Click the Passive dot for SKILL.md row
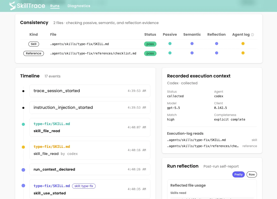The height and width of the screenshot is (199, 277). [170, 44]
